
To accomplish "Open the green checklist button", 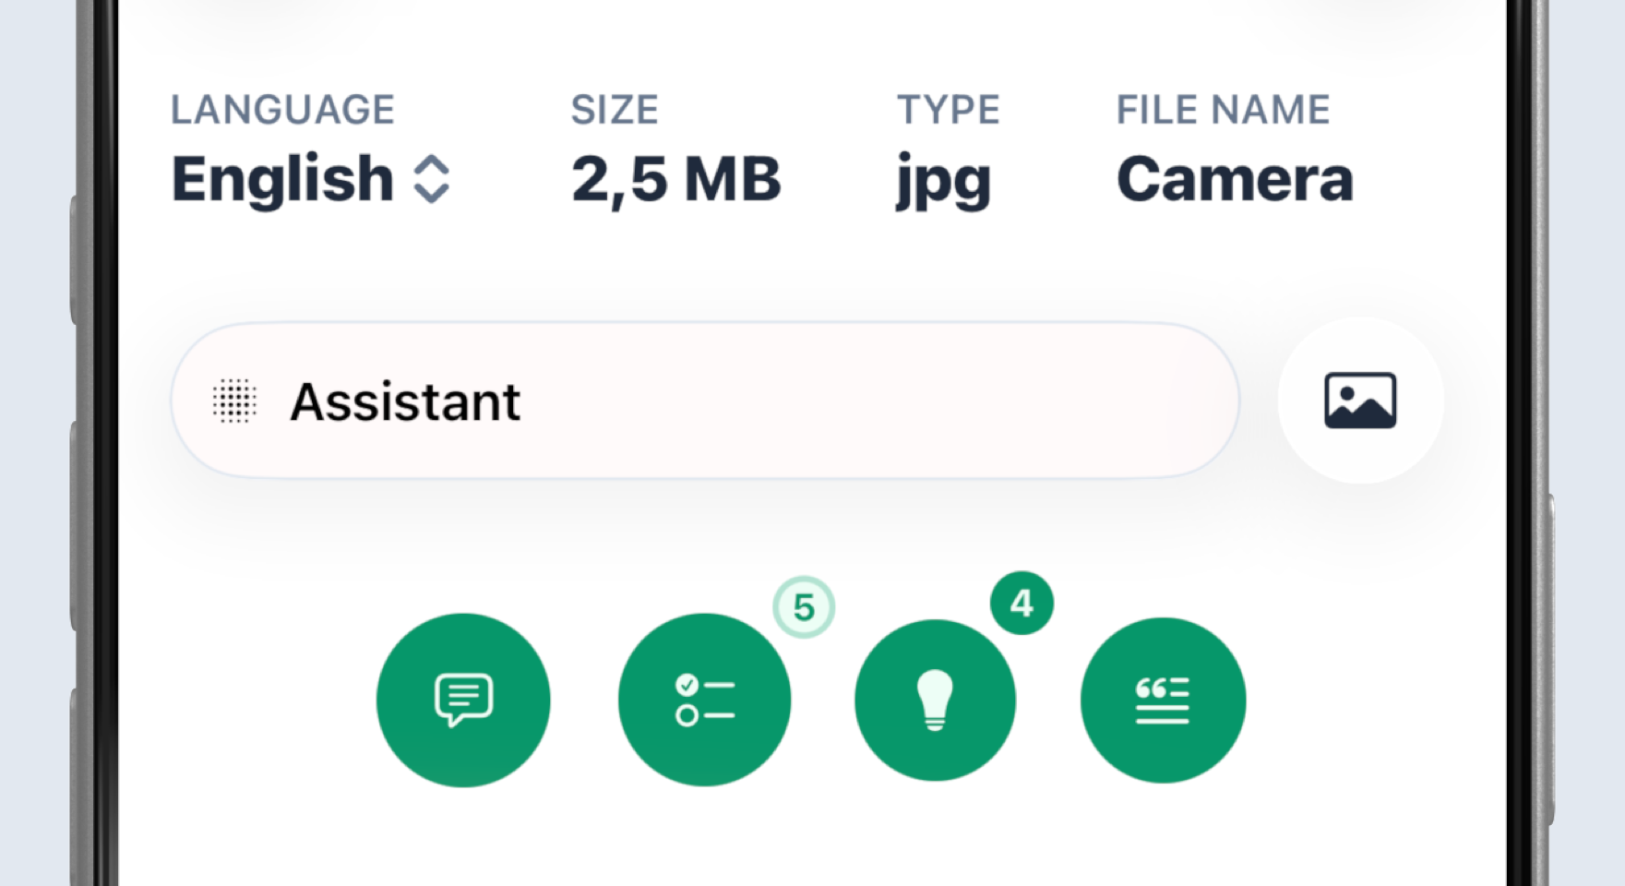I will click(x=704, y=700).
